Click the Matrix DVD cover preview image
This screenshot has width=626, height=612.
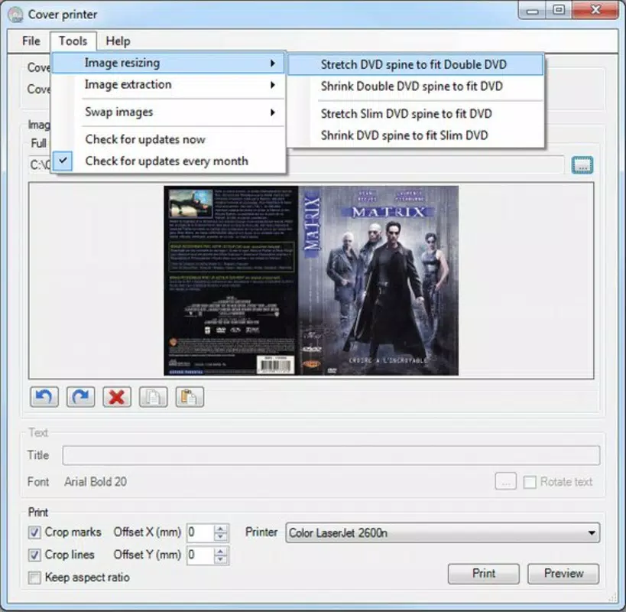[x=311, y=281]
